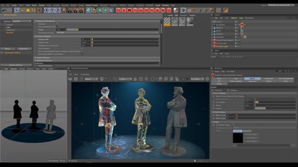Adjust the Bokeh Aspect slider

coord(275,108)
